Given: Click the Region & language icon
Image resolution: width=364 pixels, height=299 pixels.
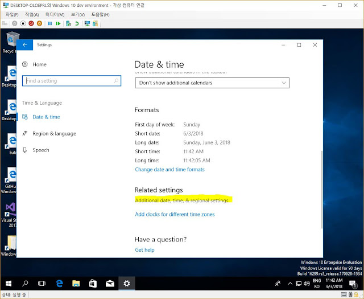Looking at the screenshot, I should (25, 133).
